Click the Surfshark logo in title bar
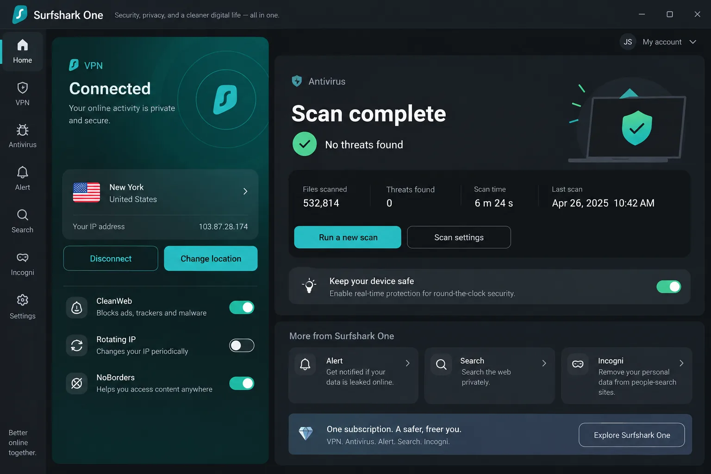711x474 pixels. tap(19, 14)
